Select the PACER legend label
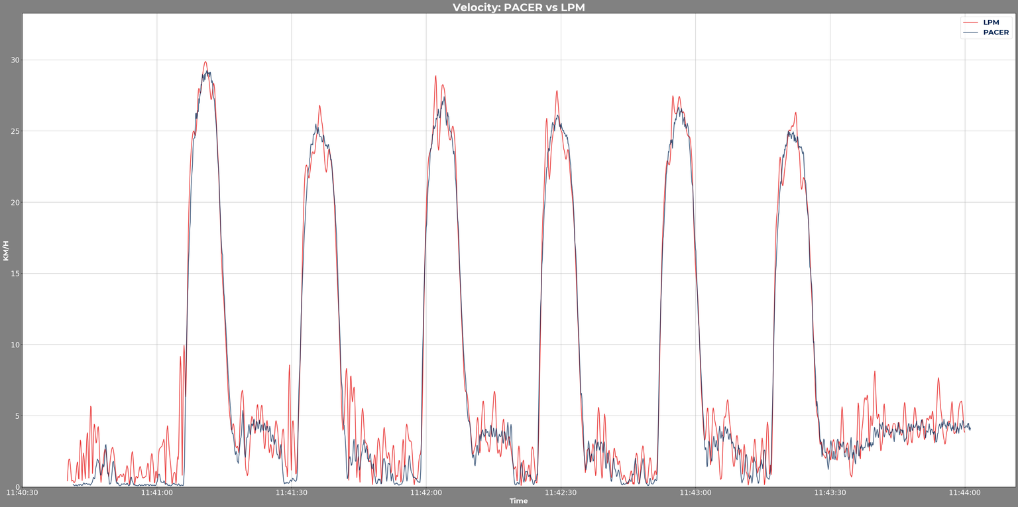 click(995, 32)
